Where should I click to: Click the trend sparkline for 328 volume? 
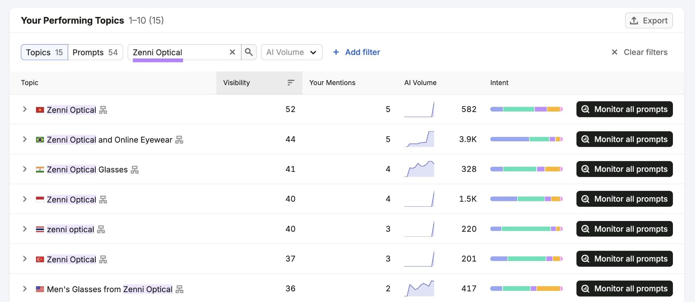[419, 169]
